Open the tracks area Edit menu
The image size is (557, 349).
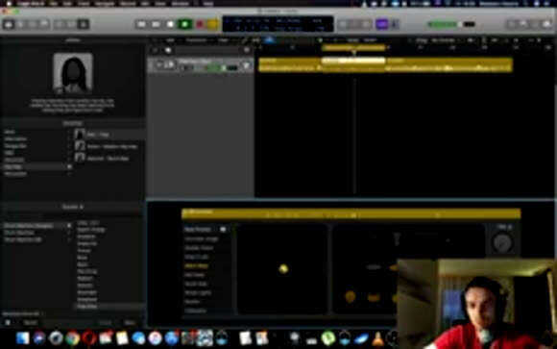pyautogui.click(x=171, y=40)
